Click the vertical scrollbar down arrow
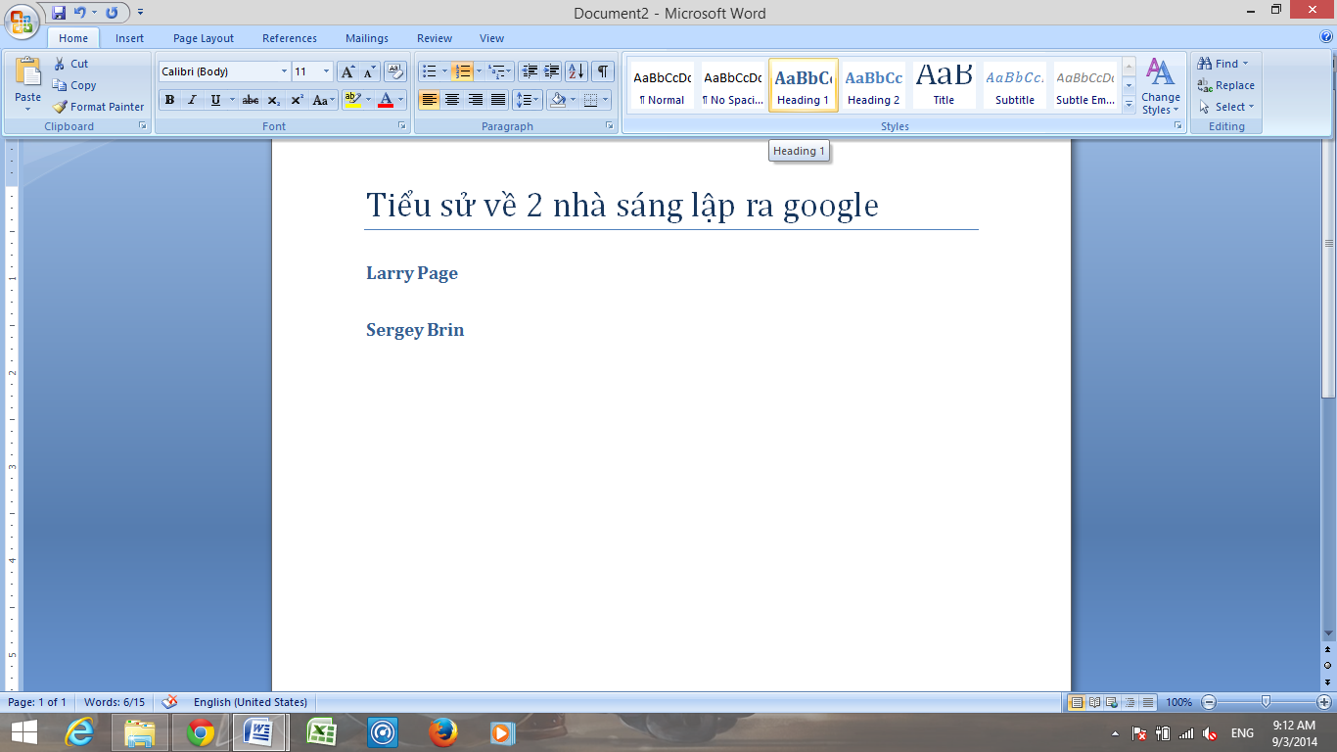 (x=1328, y=634)
